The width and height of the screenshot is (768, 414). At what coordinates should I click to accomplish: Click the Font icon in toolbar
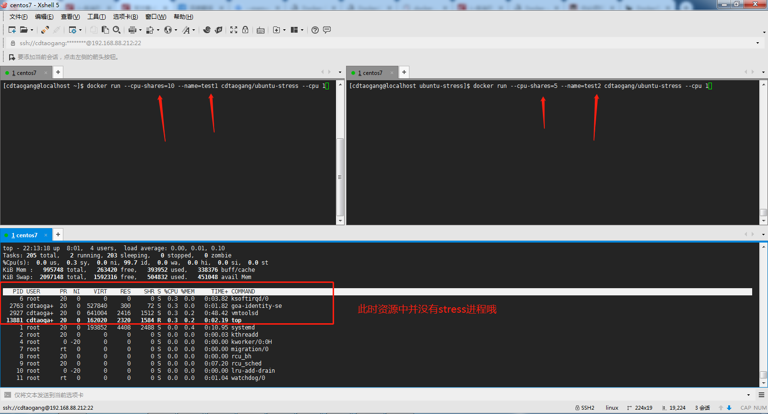tap(186, 30)
